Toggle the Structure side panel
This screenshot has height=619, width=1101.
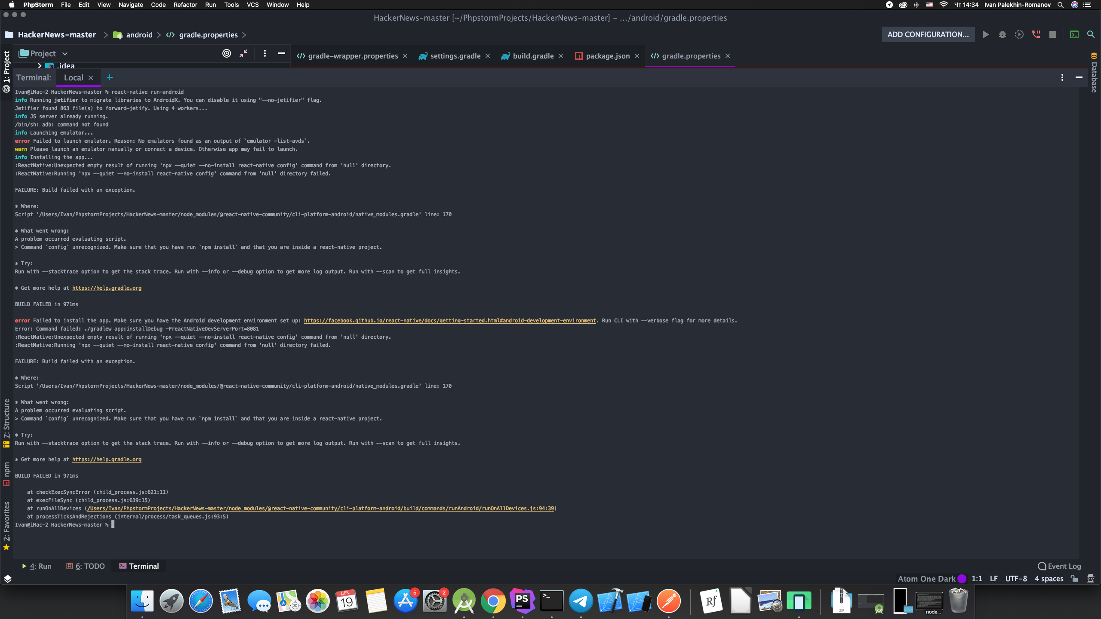(x=6, y=423)
